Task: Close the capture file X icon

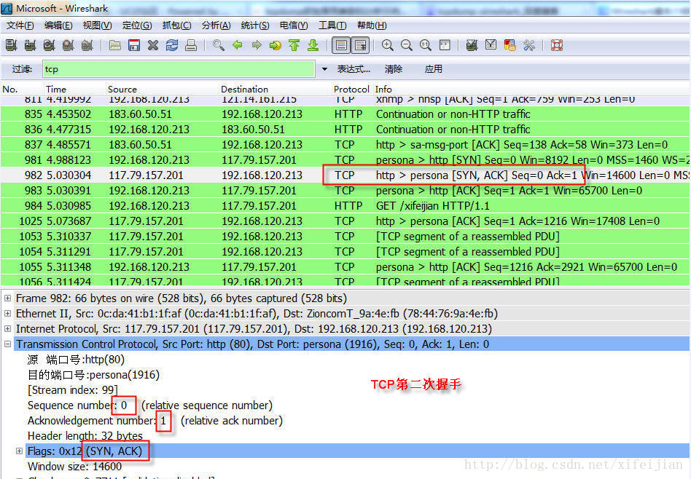Action: [x=153, y=45]
